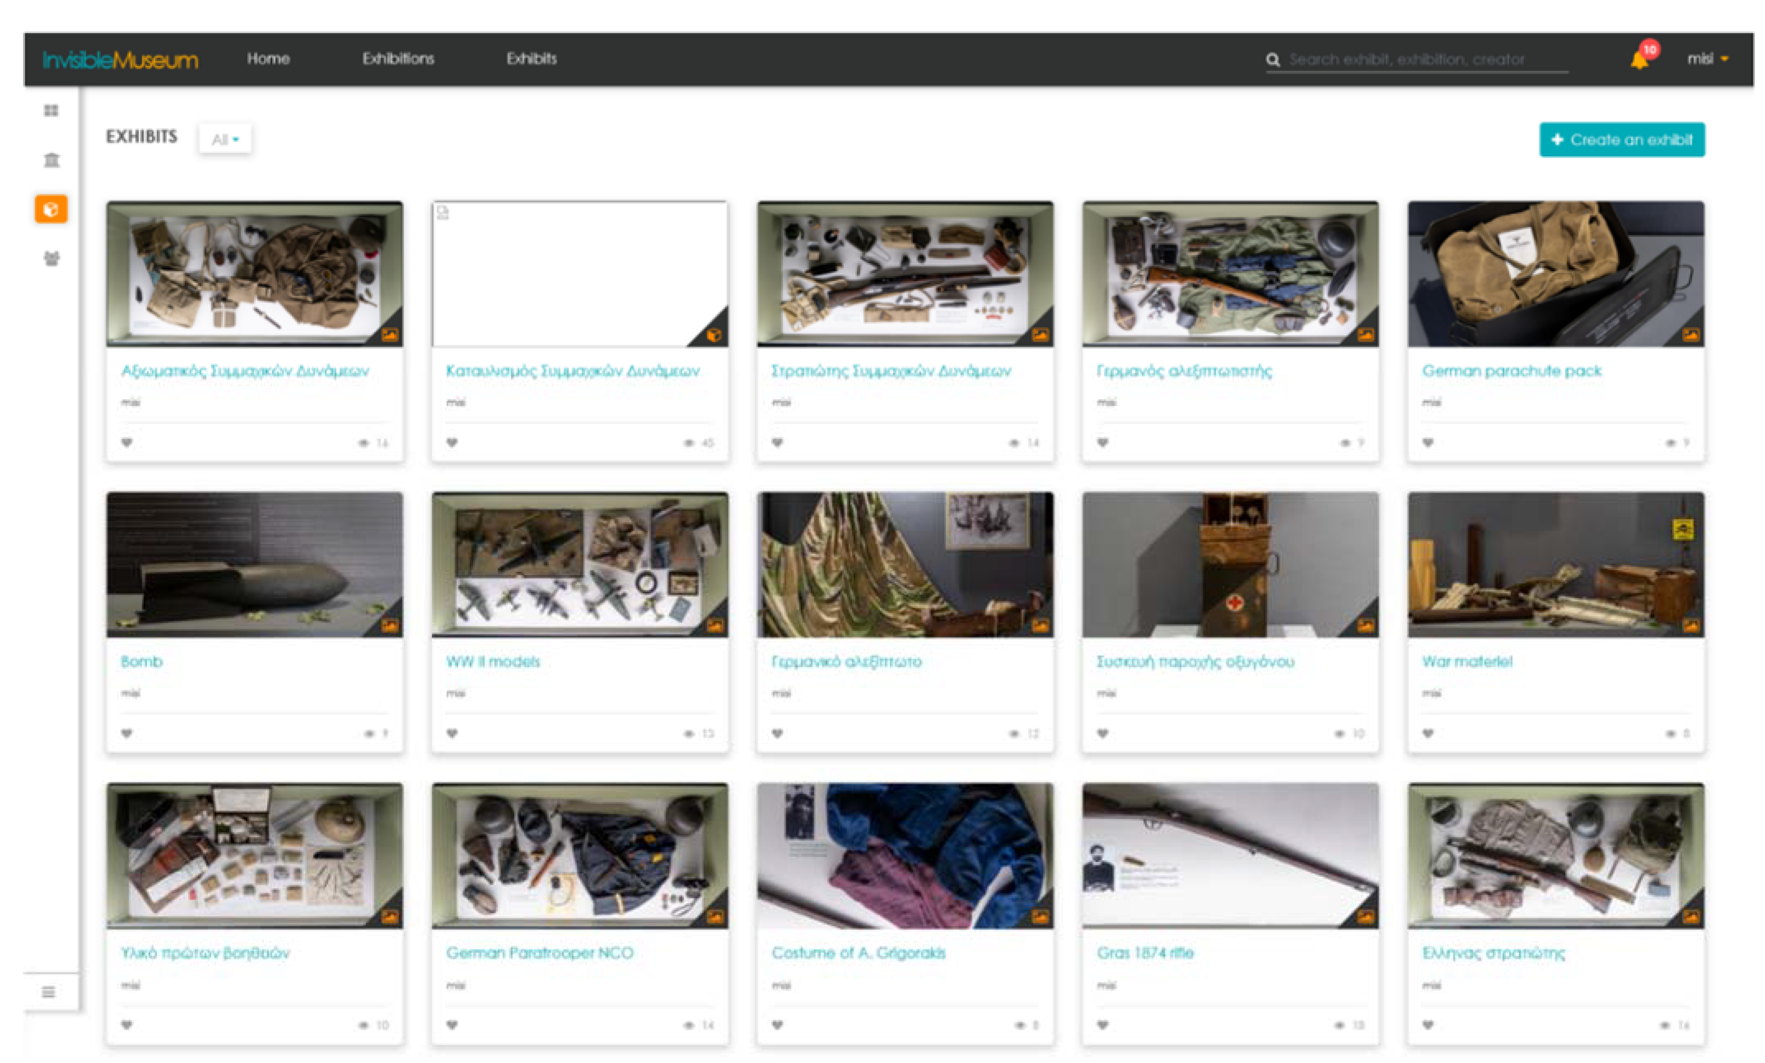The image size is (1765, 1063).
Task: Go to the Exhibitions menu item
Action: click(x=398, y=59)
